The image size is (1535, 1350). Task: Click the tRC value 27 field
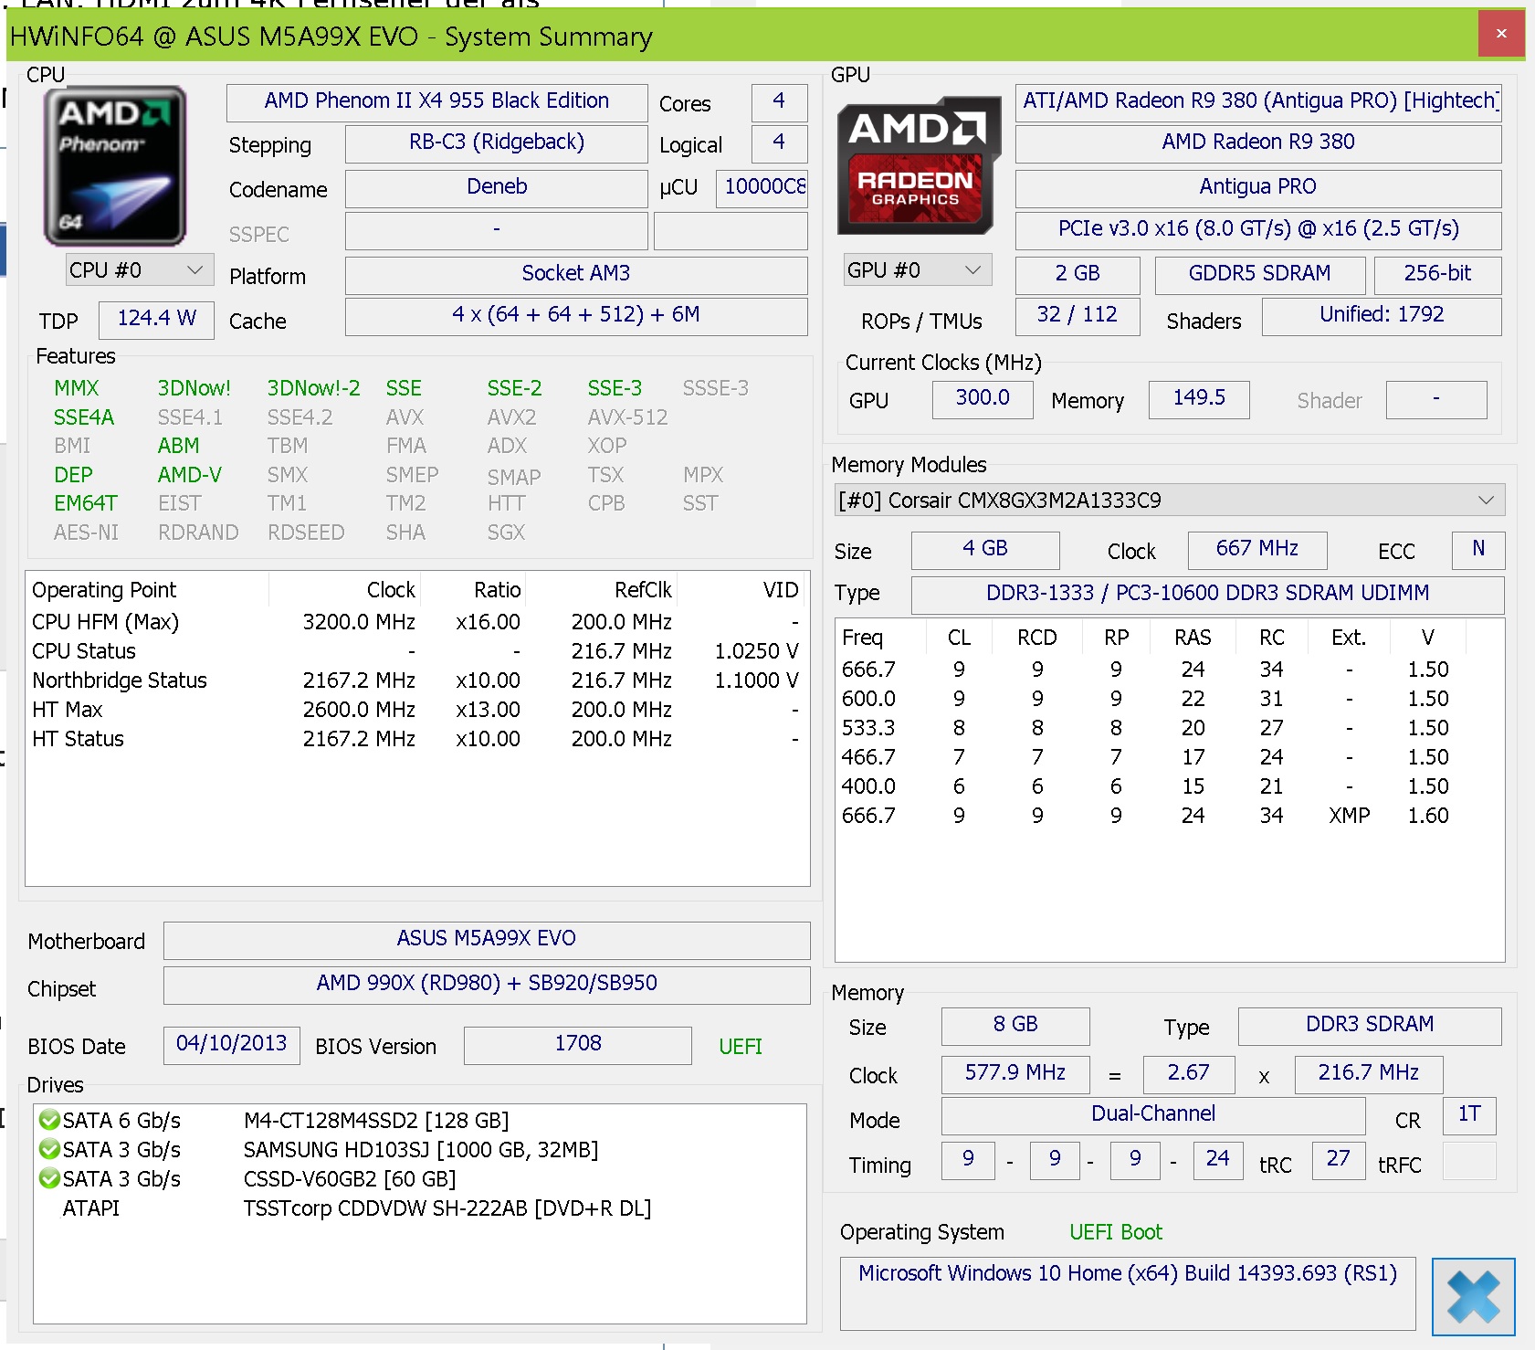tap(1339, 1160)
